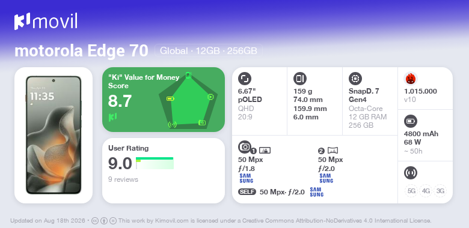469x228 pixels.
Task: Click the Global 12GB 256GB variant tag
Action: (x=209, y=51)
